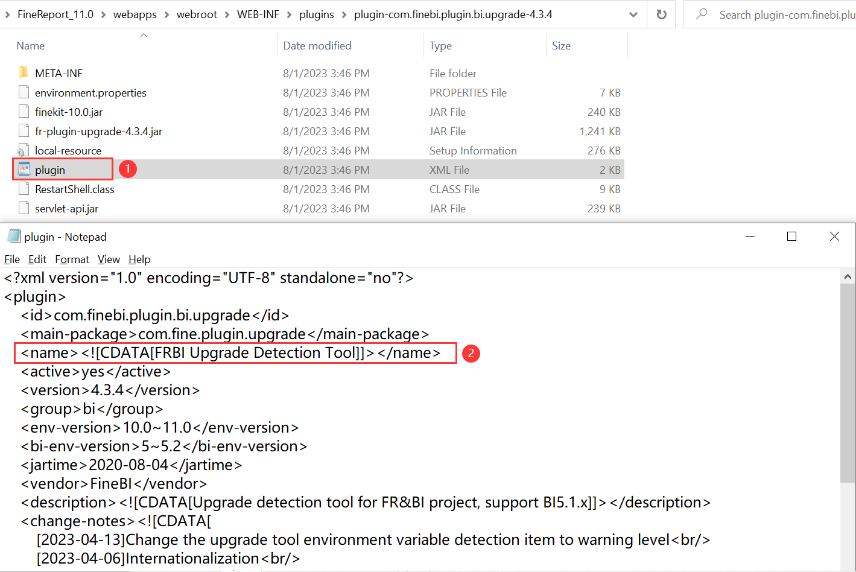Open the View menu in Notepad
The height and width of the screenshot is (572, 856).
pos(109,259)
